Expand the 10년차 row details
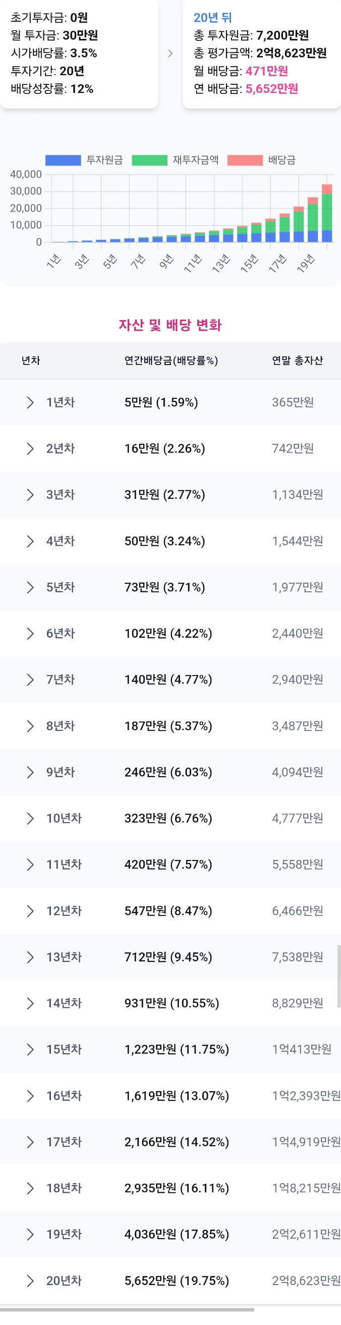 29,819
